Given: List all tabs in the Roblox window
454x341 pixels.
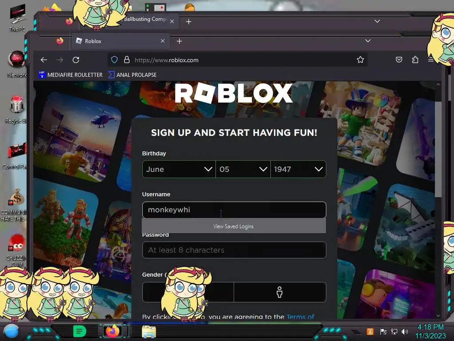Looking at the screenshot, I should tap(368, 41).
